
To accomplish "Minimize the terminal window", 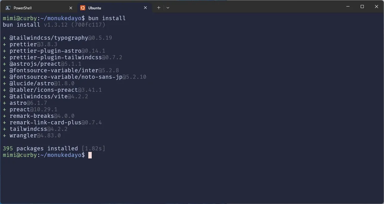I will coord(348,7).
